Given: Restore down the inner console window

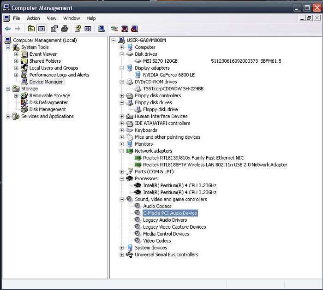Looking at the screenshot, I should (309, 18).
